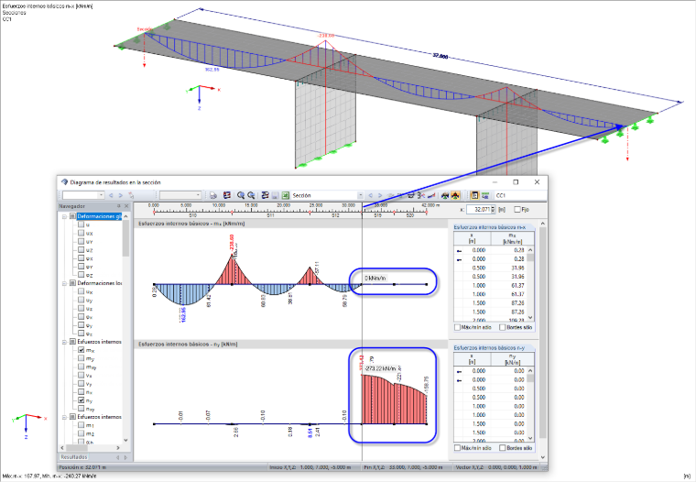Collapse the second Esfuerzos internos node
Image resolution: width=696 pixels, height=482 pixels.
point(65,417)
